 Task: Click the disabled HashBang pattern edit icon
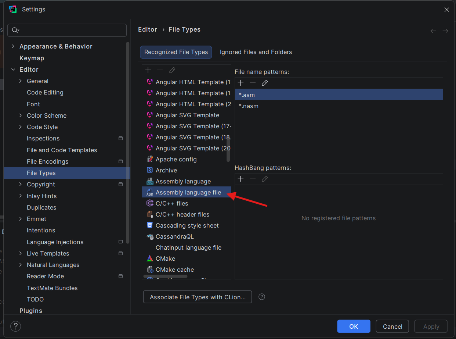[265, 179]
